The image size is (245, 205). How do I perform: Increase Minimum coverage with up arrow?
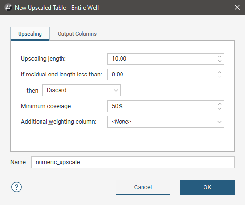click(220, 104)
